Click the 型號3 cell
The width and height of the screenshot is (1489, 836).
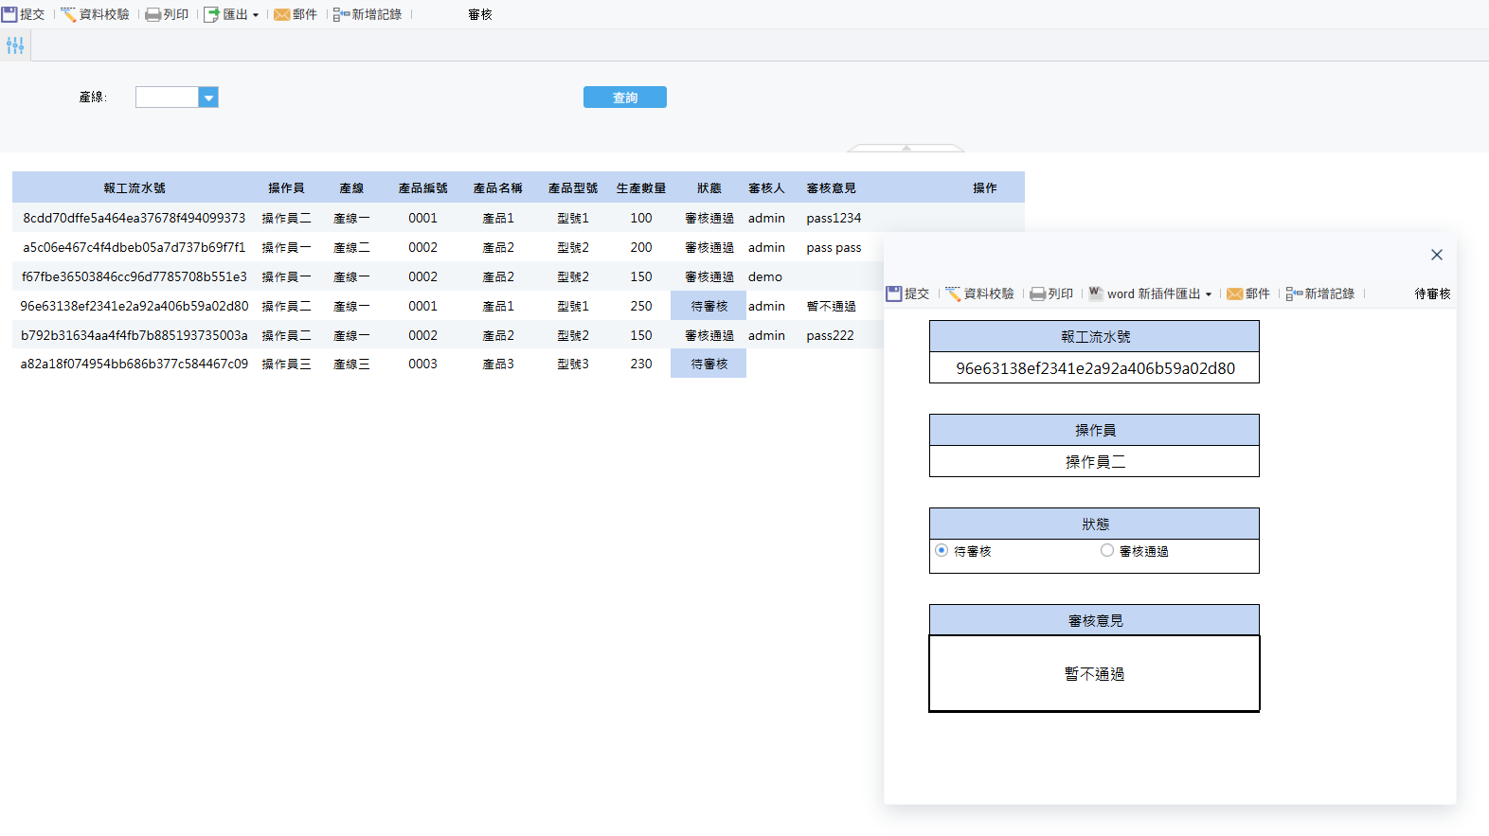(x=573, y=364)
